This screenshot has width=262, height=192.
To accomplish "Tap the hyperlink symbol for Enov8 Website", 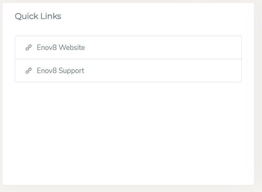I will [29, 48].
